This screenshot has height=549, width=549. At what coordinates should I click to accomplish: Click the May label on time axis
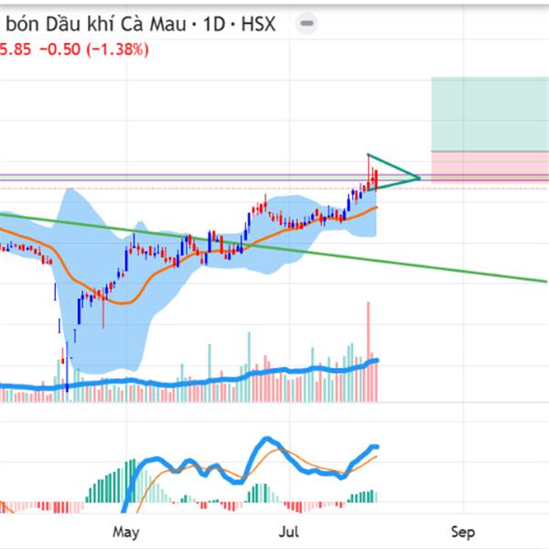pyautogui.click(x=126, y=533)
